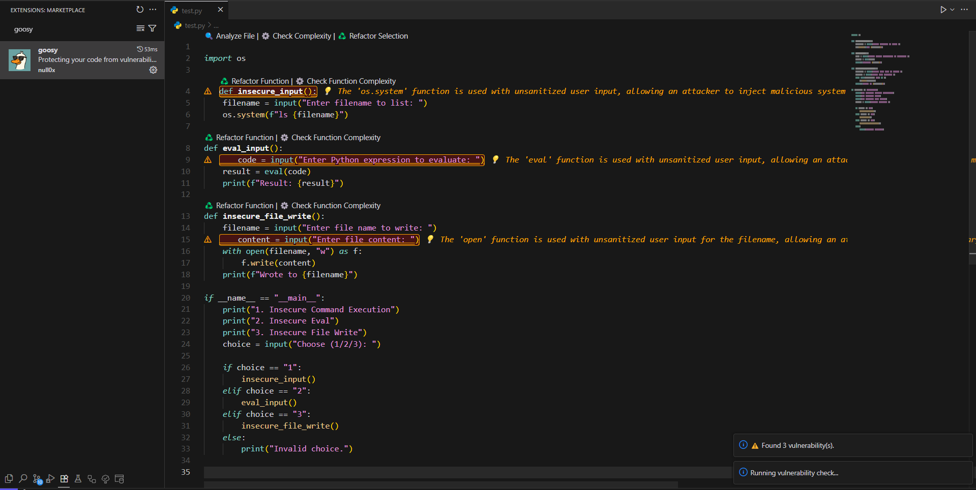Click lightbulb on the eval code line
Screen dimensions: 976x490
coord(495,159)
